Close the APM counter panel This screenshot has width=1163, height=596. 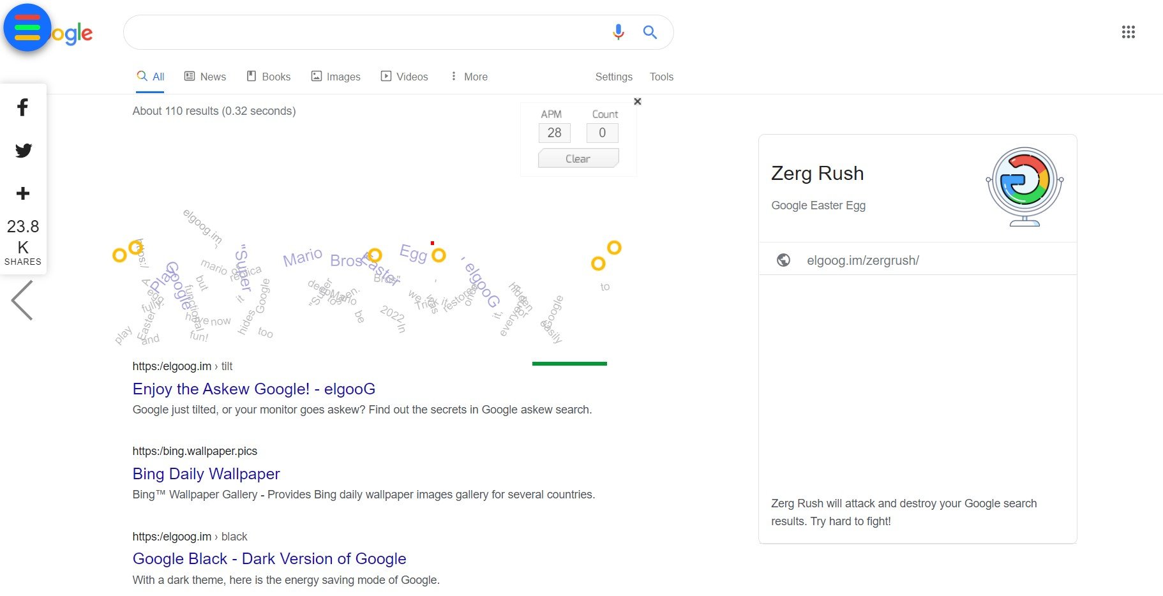click(x=637, y=101)
